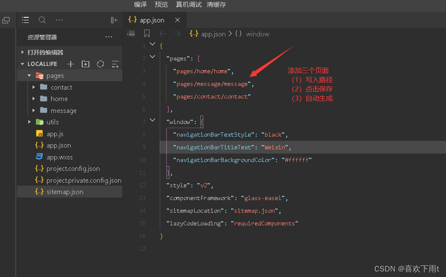Expand the utils folder
446x277 pixels.
click(x=29, y=122)
